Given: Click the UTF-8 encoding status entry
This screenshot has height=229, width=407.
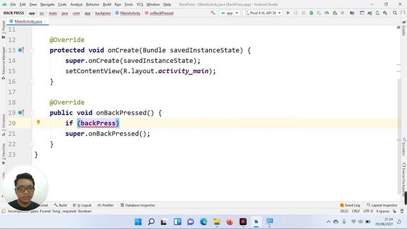Looking at the screenshot, I should pos(368,211).
